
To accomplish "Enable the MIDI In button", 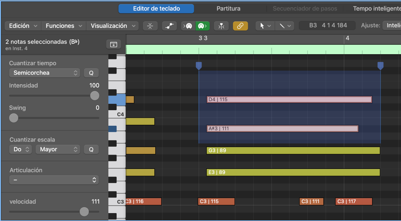I will click(x=188, y=26).
